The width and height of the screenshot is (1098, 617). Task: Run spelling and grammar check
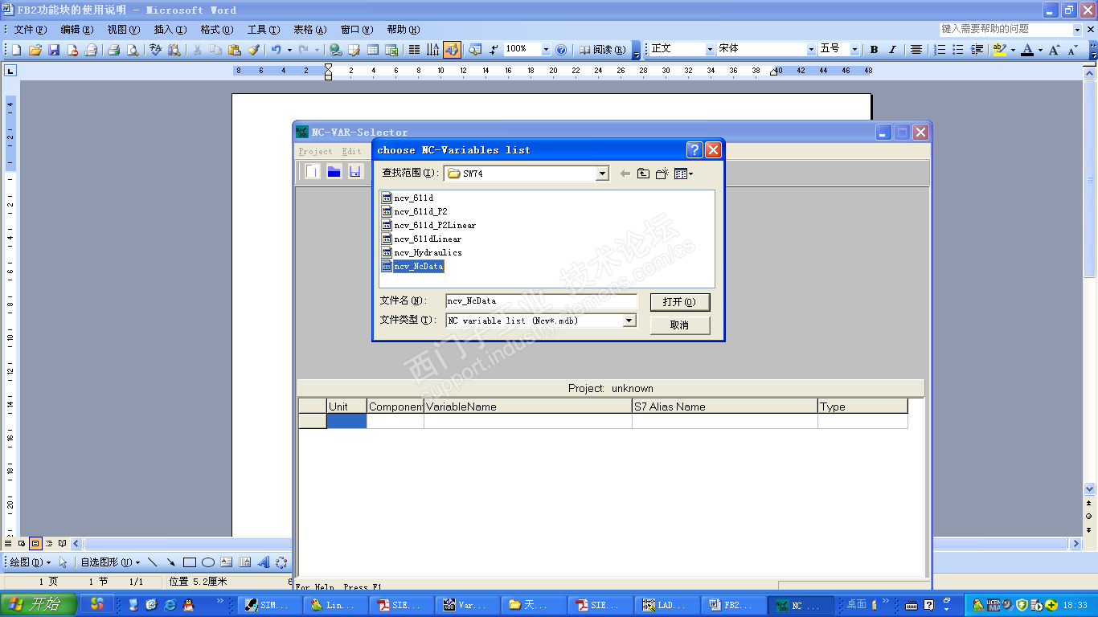pyautogui.click(x=156, y=50)
